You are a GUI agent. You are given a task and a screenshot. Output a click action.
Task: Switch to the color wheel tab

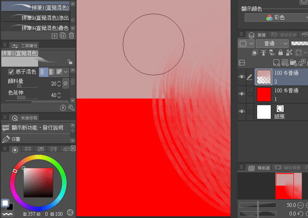[15, 150]
